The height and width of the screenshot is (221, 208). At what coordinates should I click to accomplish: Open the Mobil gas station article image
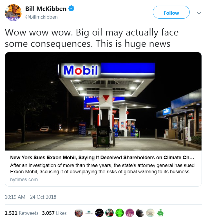103,101
